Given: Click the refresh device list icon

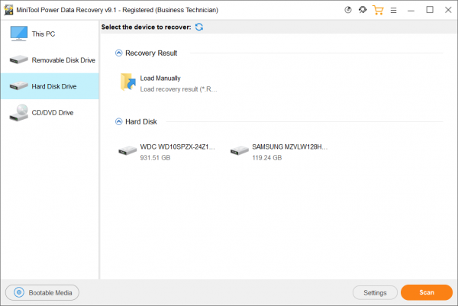Looking at the screenshot, I should (199, 27).
